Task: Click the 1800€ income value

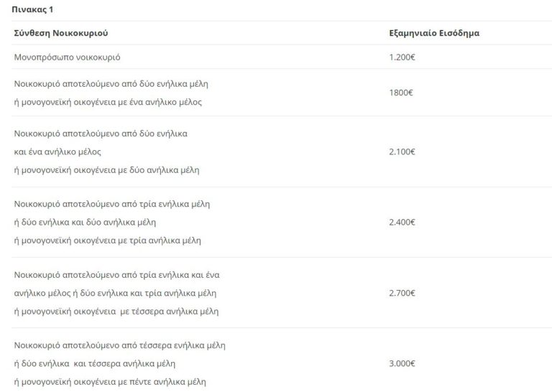Action: [400, 93]
